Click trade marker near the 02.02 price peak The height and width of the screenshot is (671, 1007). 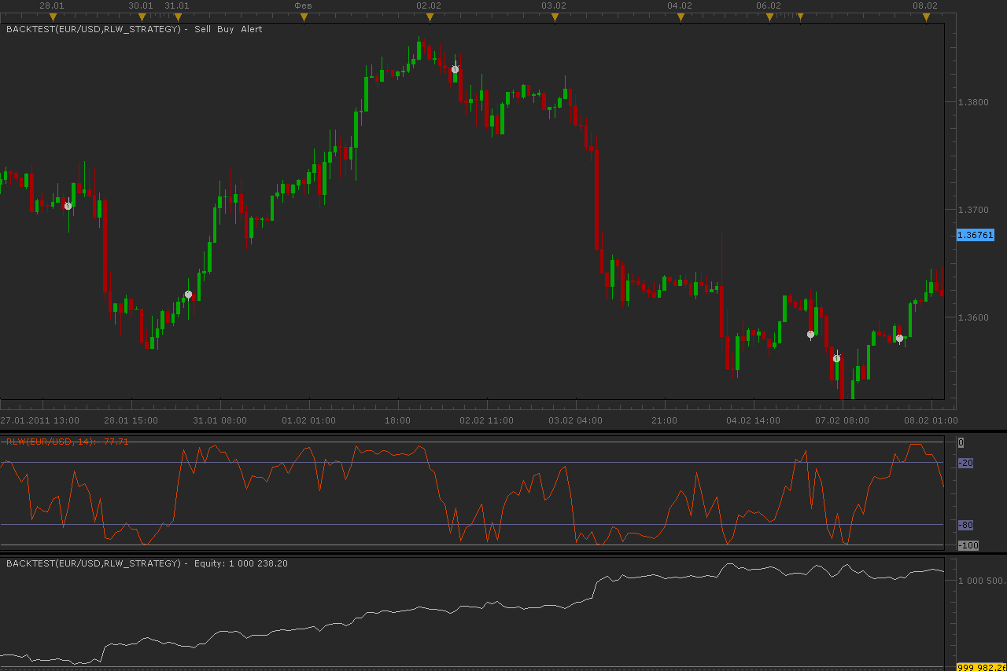(455, 69)
